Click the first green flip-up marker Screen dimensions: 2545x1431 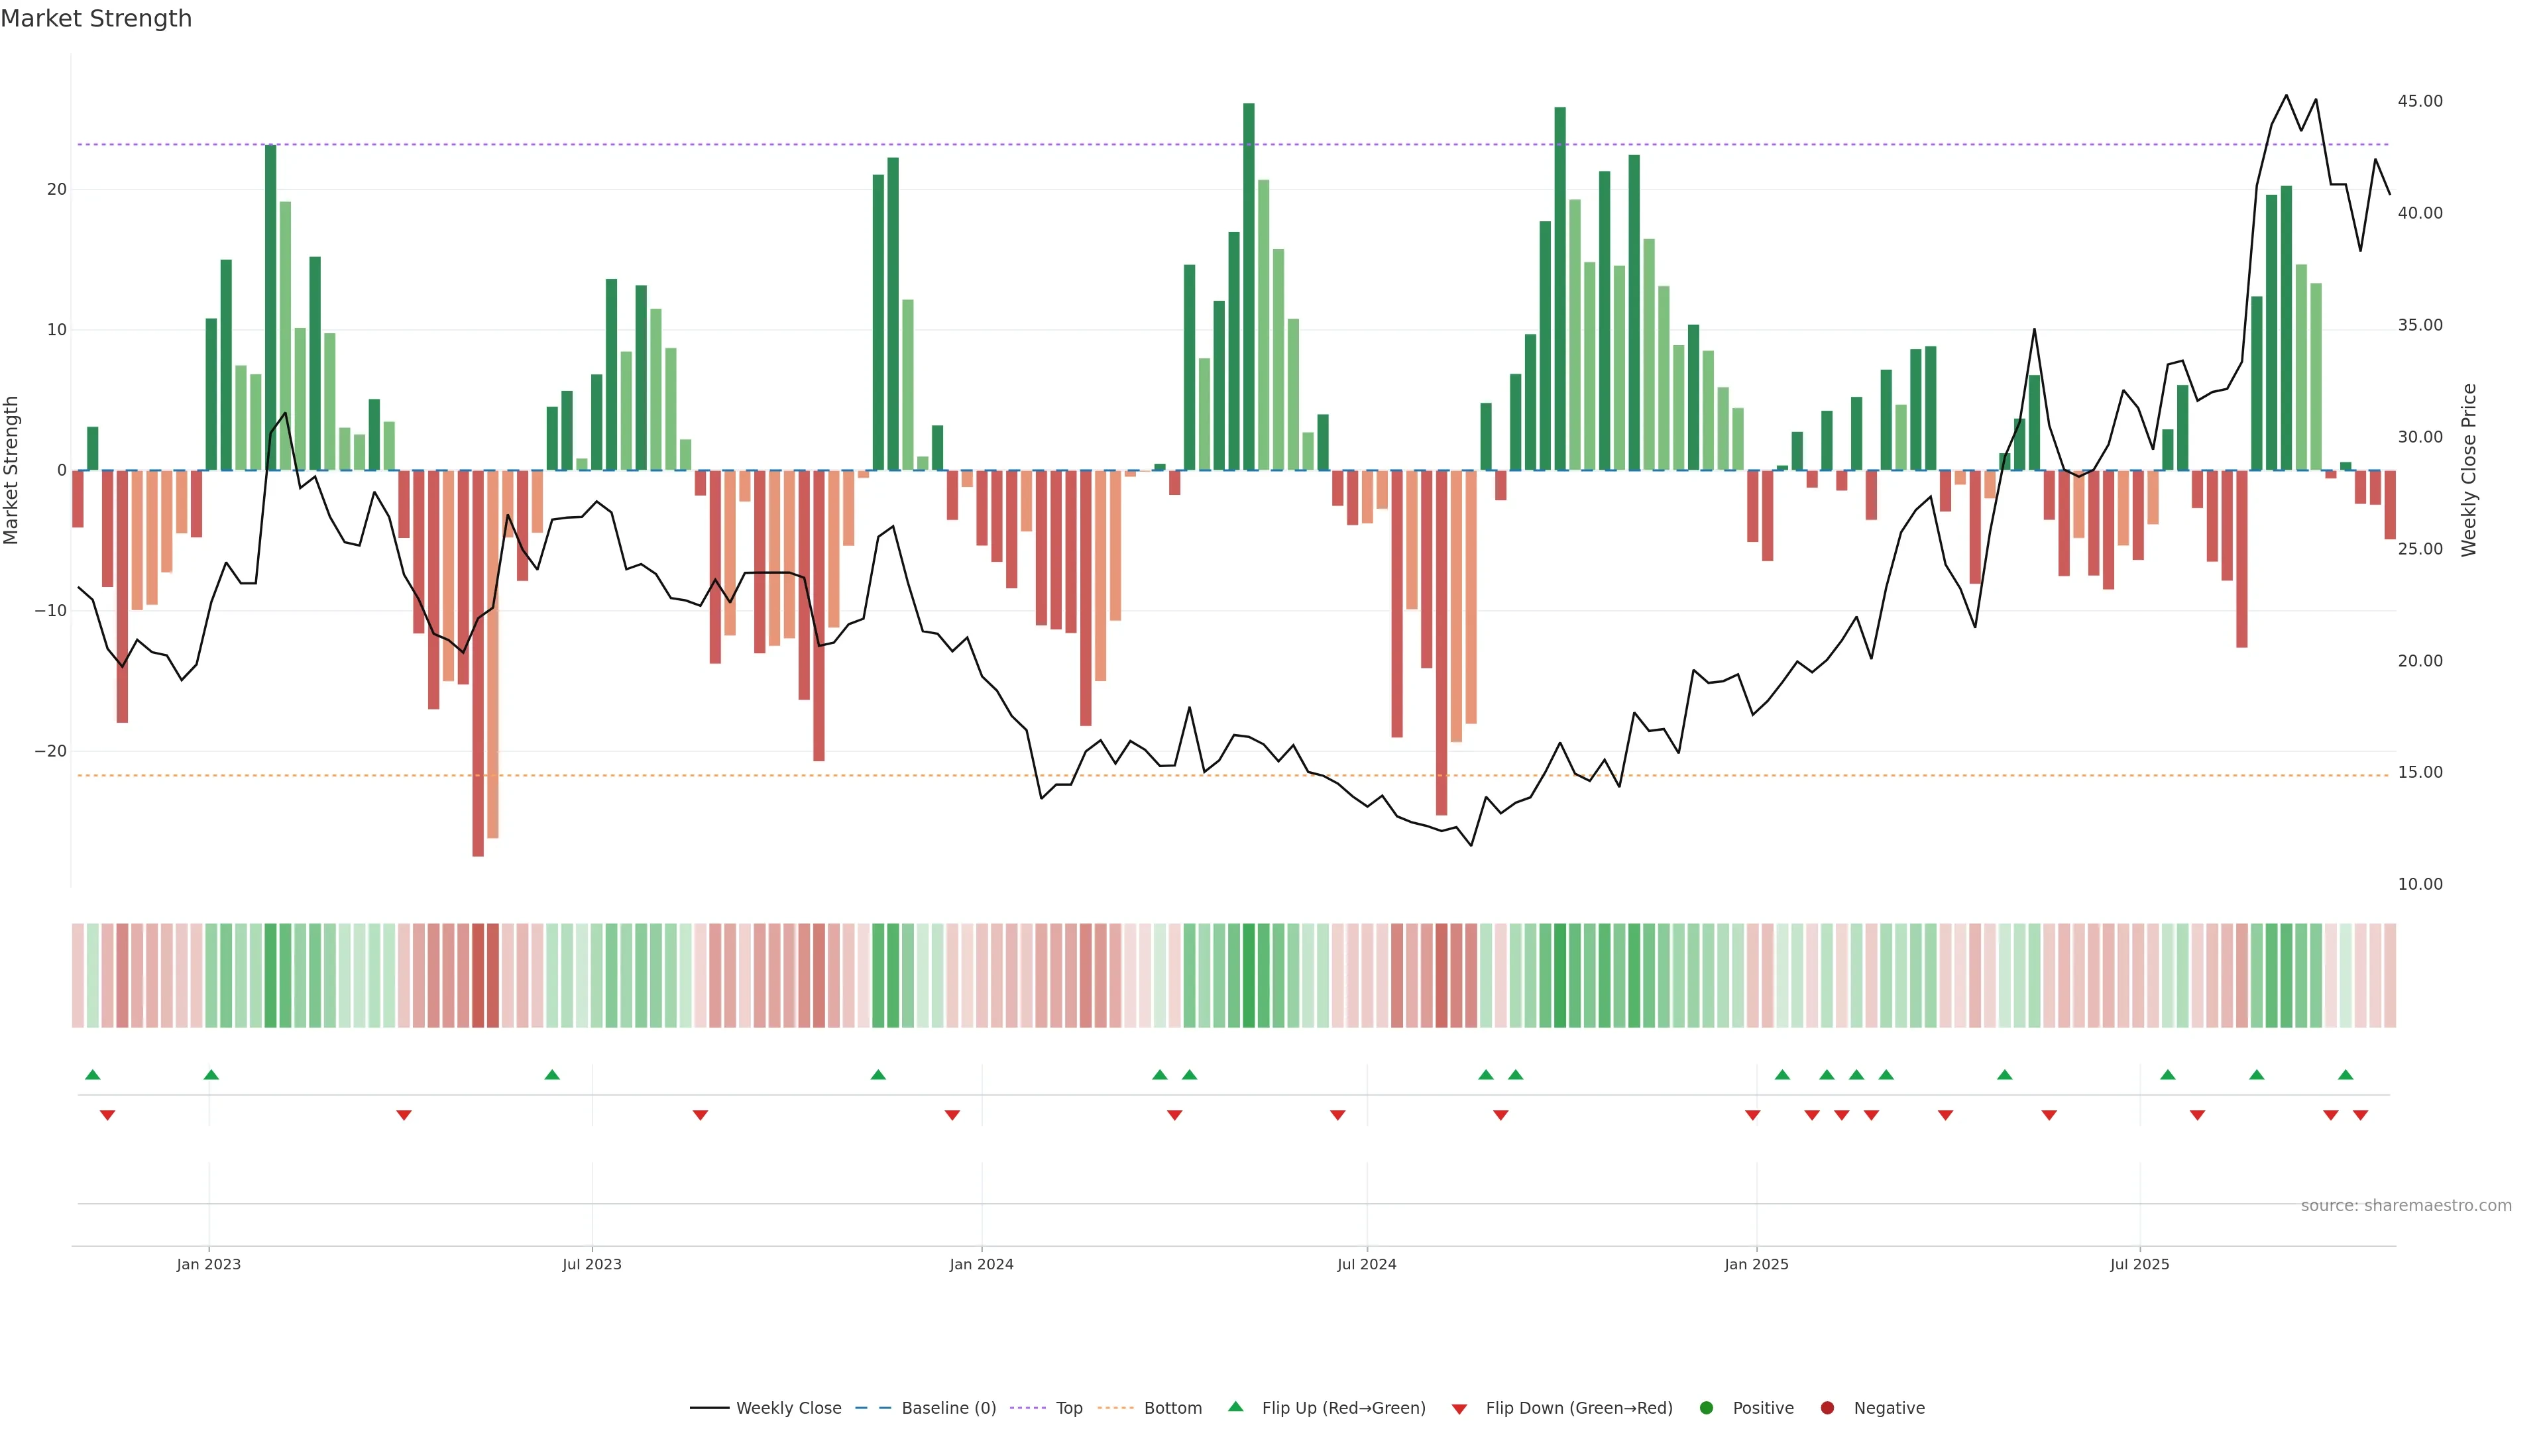point(93,1075)
